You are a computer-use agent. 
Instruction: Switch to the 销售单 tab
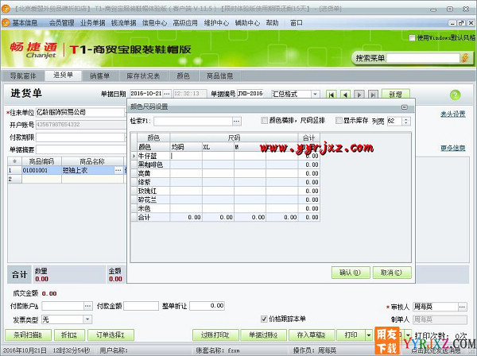coord(99,75)
